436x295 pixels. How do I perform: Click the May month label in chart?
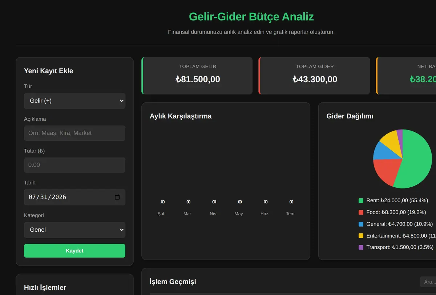(x=239, y=214)
